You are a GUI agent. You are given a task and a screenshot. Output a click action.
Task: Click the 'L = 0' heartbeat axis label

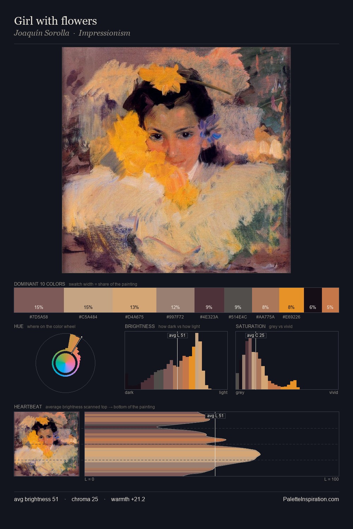coord(89,479)
